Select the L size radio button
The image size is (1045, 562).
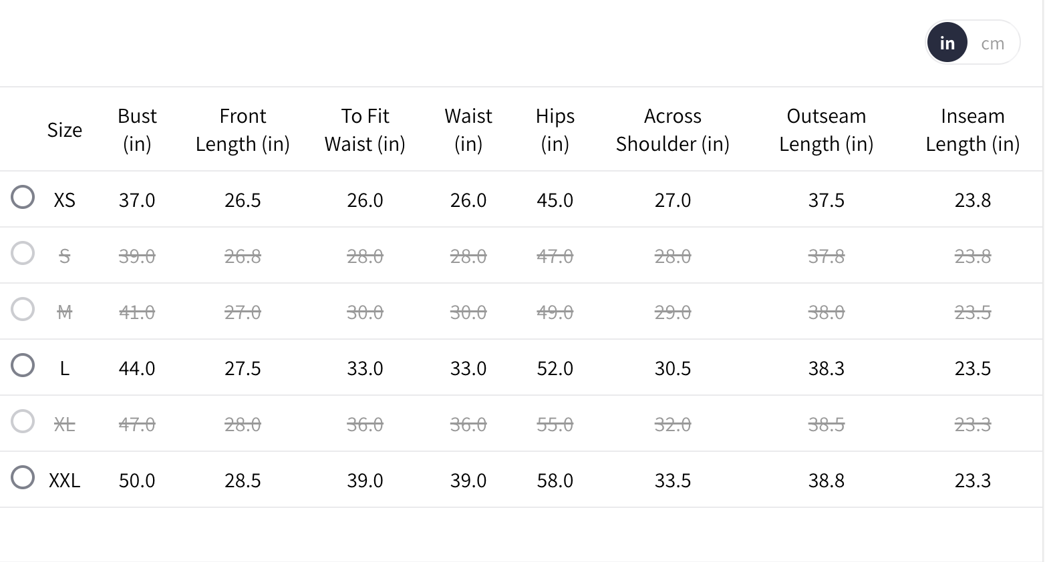(x=23, y=366)
